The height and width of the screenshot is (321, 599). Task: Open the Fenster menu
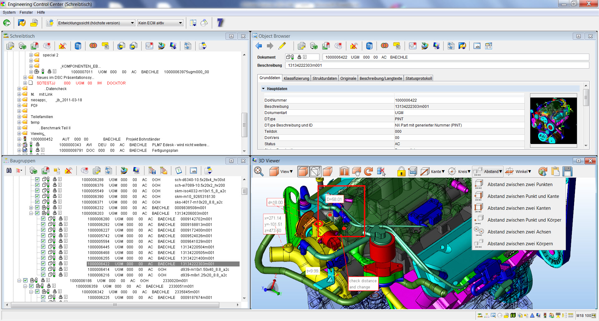26,12
